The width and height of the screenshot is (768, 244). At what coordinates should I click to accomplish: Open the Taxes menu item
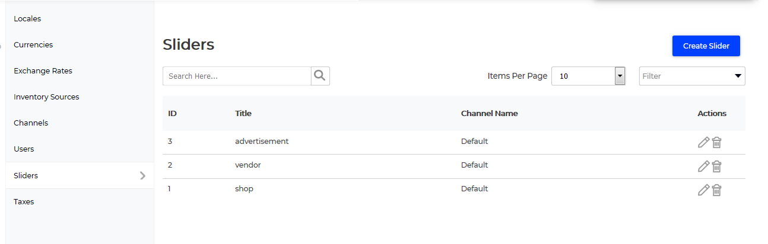point(24,201)
